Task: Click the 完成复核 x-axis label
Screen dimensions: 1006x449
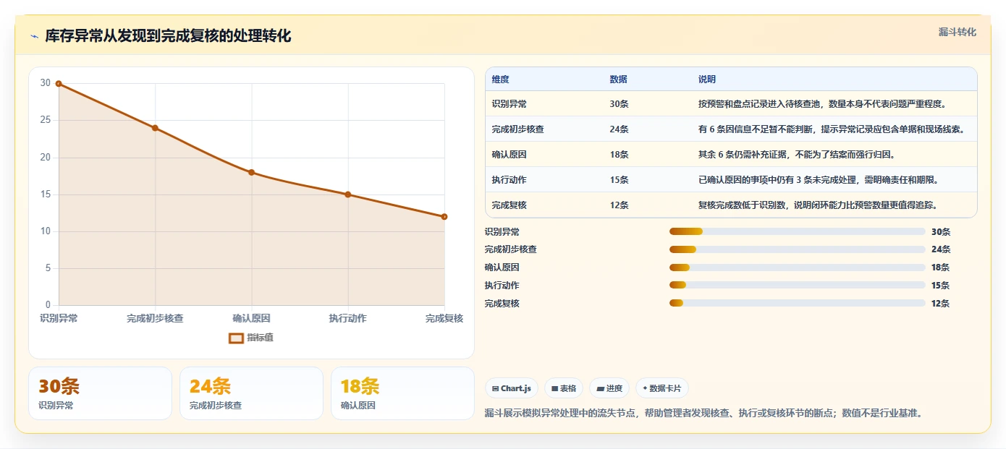Action: tap(444, 318)
